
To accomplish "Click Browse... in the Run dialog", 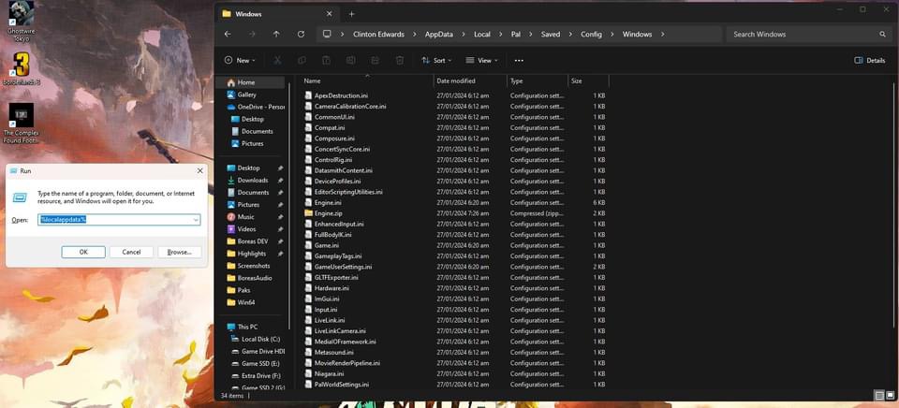I will tap(180, 252).
